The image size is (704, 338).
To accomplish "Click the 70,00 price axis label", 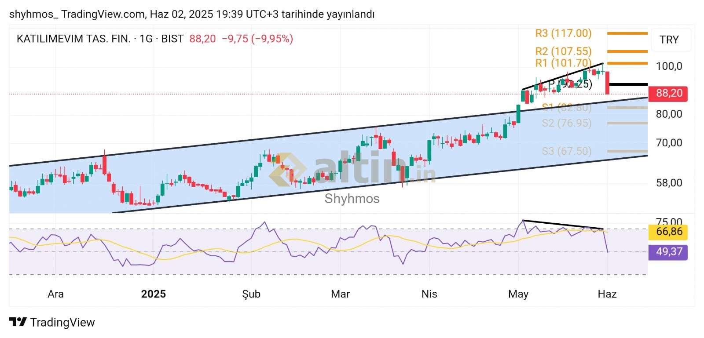I will tap(669, 143).
